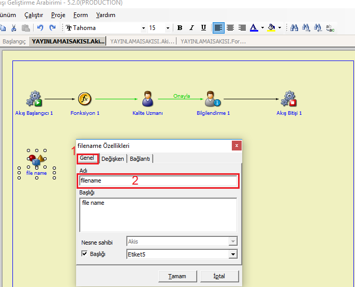Open the Etiket5 dropdown list
This screenshot has width=355, height=287.
pos(233,254)
